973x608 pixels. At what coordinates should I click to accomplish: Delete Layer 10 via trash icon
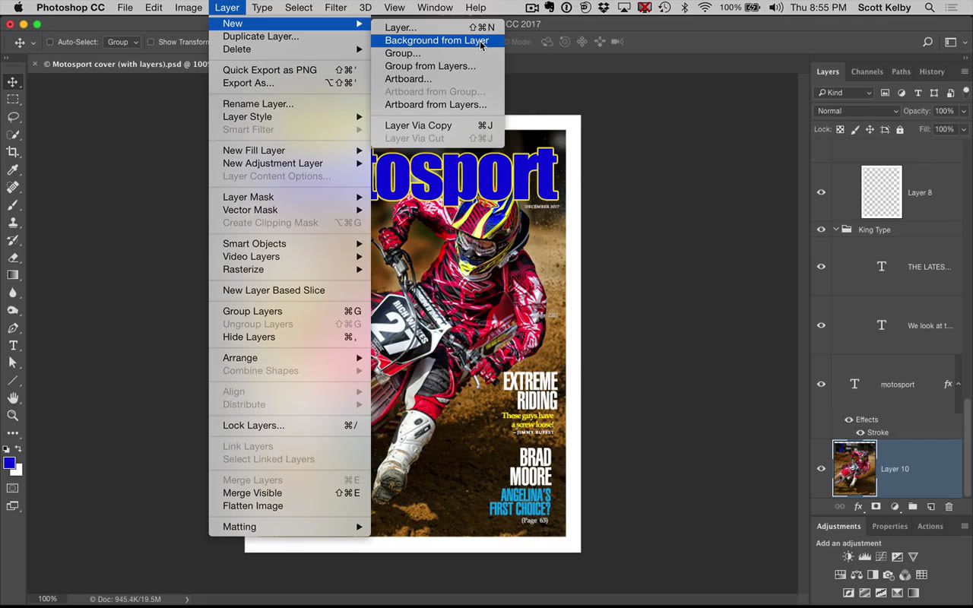[x=948, y=506]
